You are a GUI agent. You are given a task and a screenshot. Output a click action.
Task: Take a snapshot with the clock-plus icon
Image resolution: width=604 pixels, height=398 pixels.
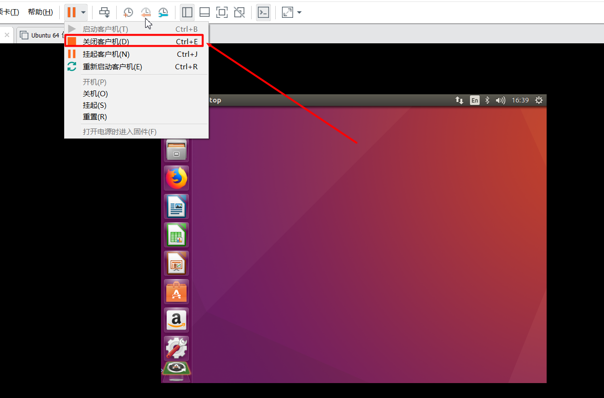click(x=128, y=13)
